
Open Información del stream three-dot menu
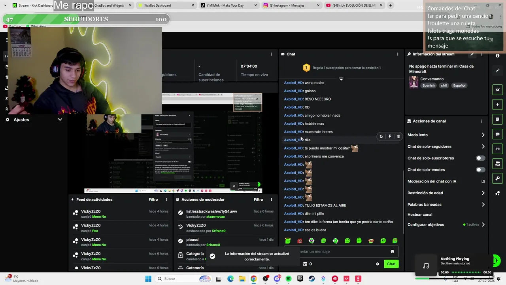[x=481, y=54]
